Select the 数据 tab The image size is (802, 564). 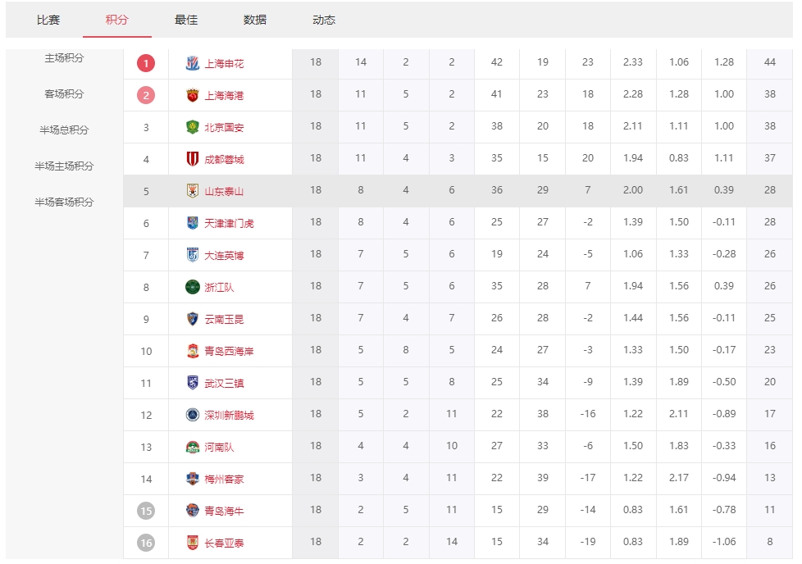coord(255,20)
